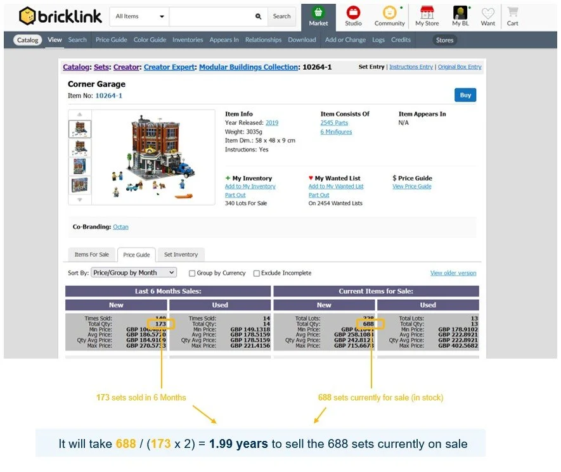This screenshot has width=561, height=472.
Task: Click Add to My Wanted List link
Action: click(x=336, y=186)
